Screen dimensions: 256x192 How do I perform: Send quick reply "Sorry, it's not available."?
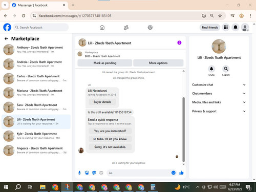pos(110,147)
